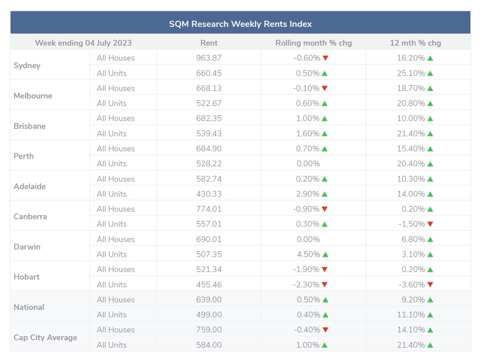The width and height of the screenshot is (481, 361).
Task: Click the green up arrow beside 14.10%
Action: coord(430,330)
